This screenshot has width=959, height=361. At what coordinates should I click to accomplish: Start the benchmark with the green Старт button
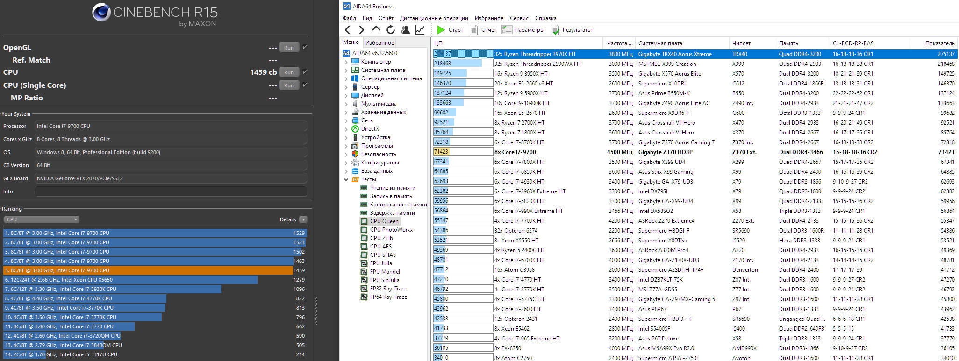450,30
